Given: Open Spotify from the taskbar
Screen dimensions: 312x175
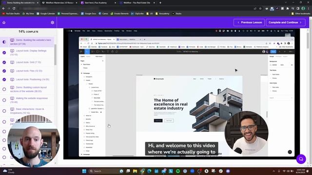Looking at the screenshot, I should click(178, 171).
